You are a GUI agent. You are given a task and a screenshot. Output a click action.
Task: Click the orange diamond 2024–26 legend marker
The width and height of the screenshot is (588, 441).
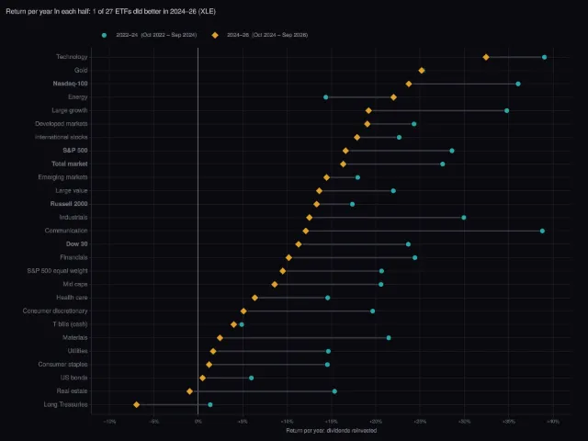(x=215, y=35)
